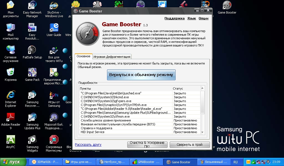Select the Фоновая интеллектуальная служба передачи (BITS) row
The width and height of the screenshot is (284, 166).
click(x=140, y=124)
